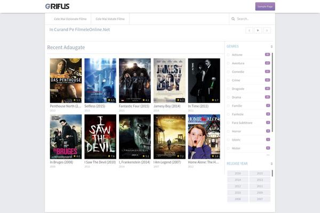
Task: Open the I, Frankenstein movie poster
Action: [135, 136]
